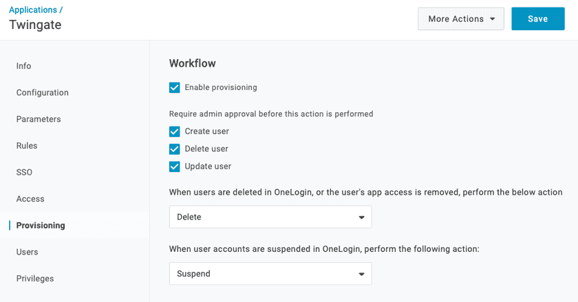Select the Provisioning tab

(41, 226)
